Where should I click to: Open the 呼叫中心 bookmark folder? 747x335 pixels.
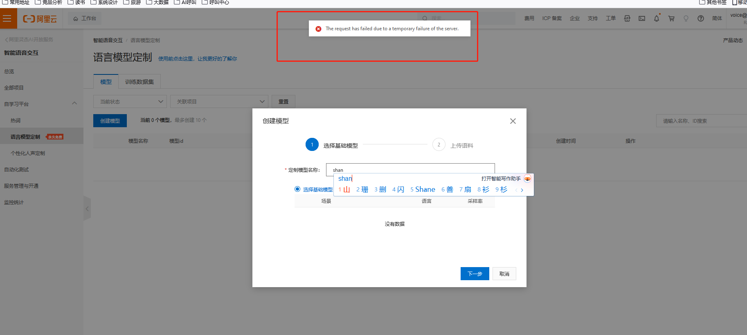[216, 2]
